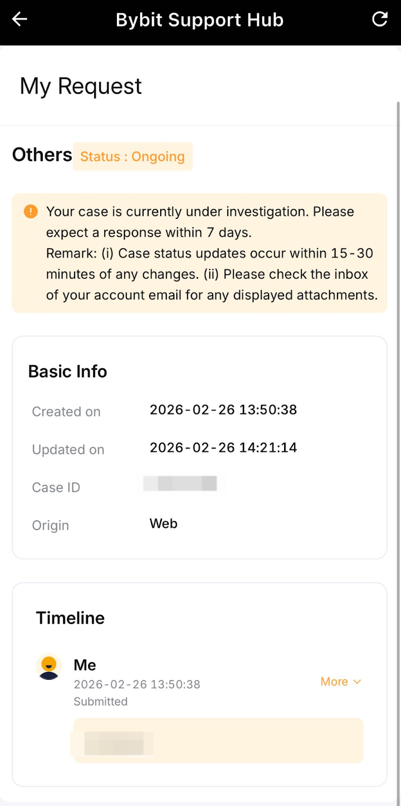This screenshot has height=806, width=401.
Task: Tap the back arrow icon
Action: (20, 20)
